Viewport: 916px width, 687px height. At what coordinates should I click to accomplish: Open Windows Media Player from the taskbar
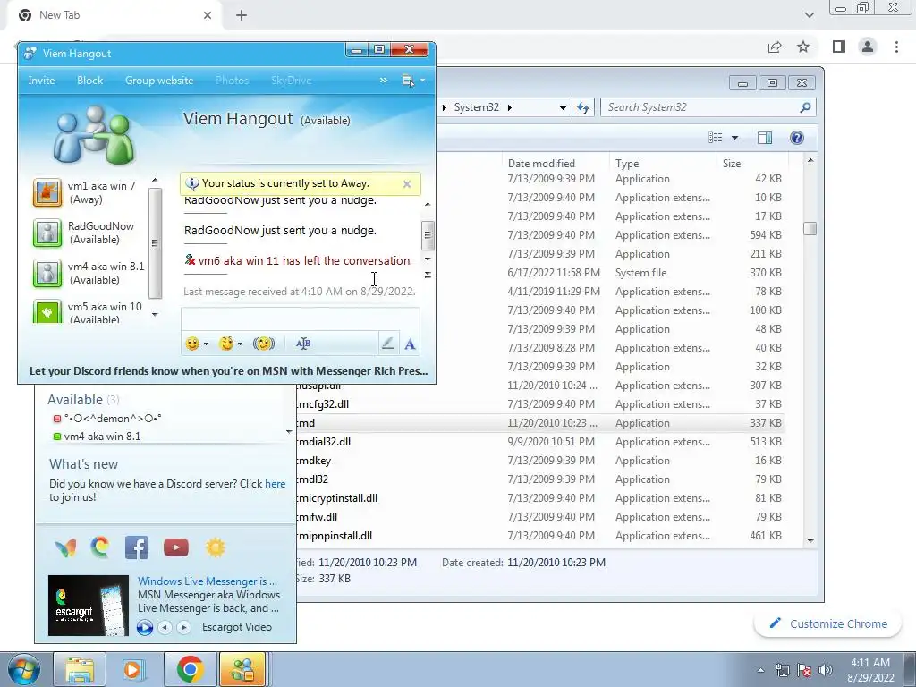coord(132,669)
